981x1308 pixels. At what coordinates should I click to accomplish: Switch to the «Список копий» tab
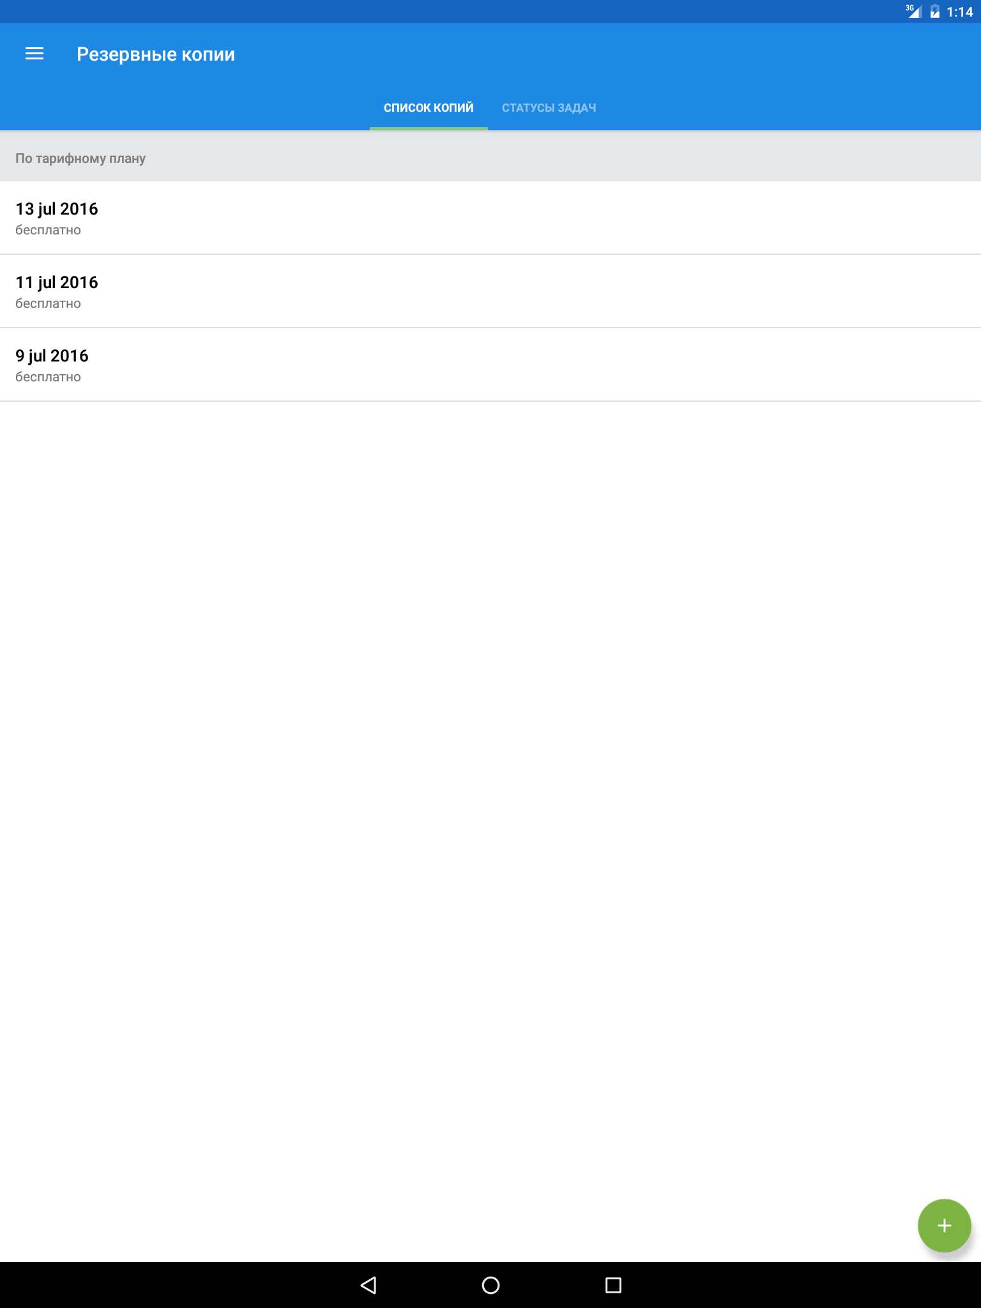point(429,108)
